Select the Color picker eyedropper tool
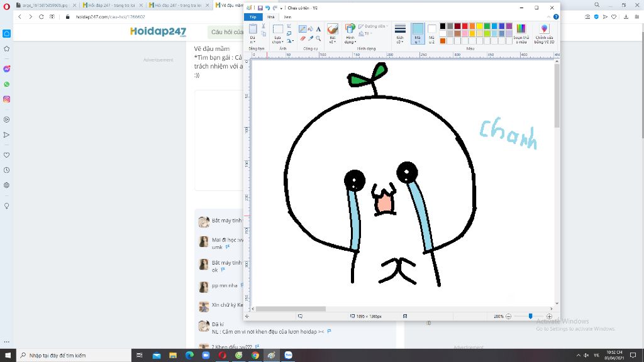Screen dimensions: 644x362 tap(311, 38)
